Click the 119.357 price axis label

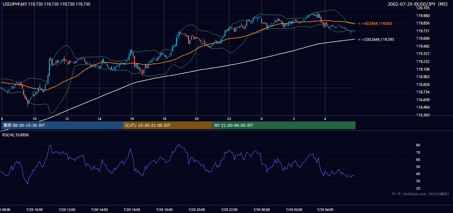tap(423, 54)
